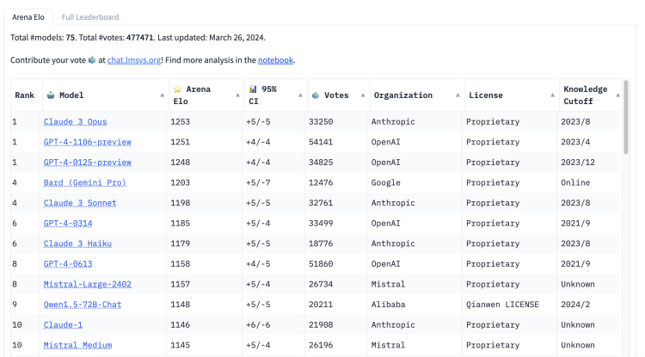Open the chat.lmsys.org link

coord(133,60)
